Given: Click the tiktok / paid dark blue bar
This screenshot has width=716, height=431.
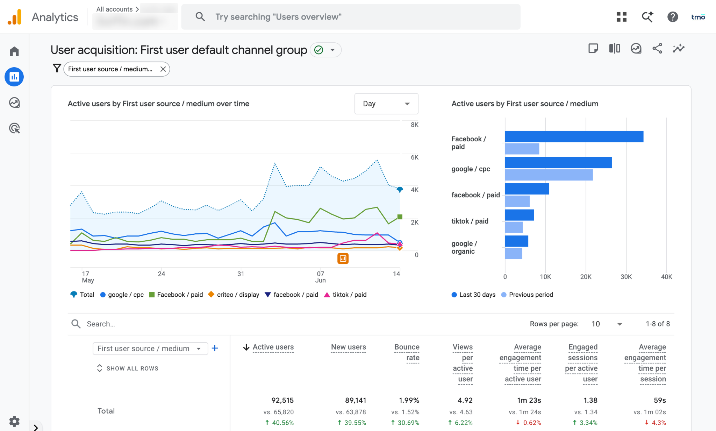Looking at the screenshot, I should click(x=519, y=215).
